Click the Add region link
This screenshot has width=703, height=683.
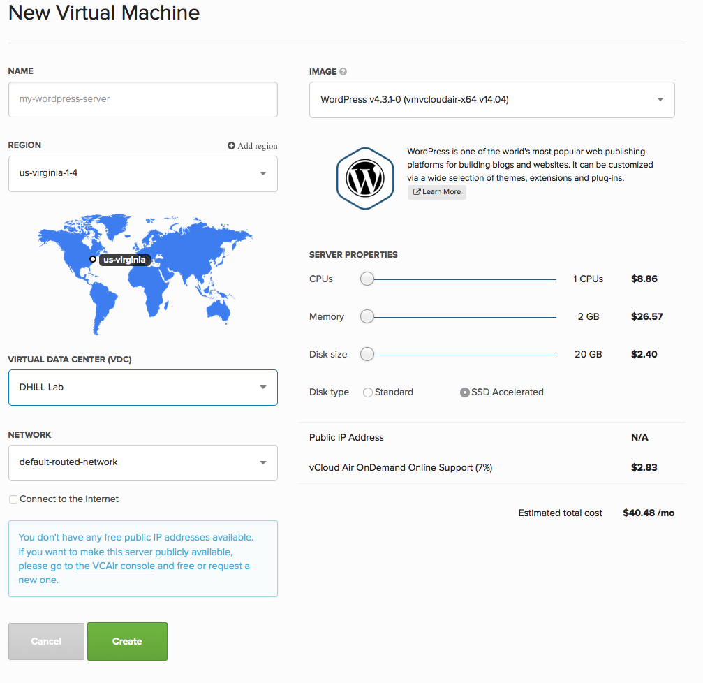click(253, 146)
